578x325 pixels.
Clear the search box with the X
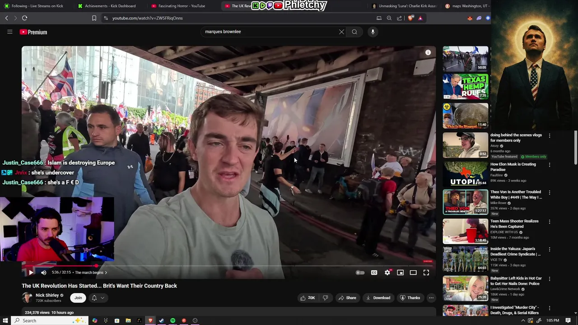(341, 32)
